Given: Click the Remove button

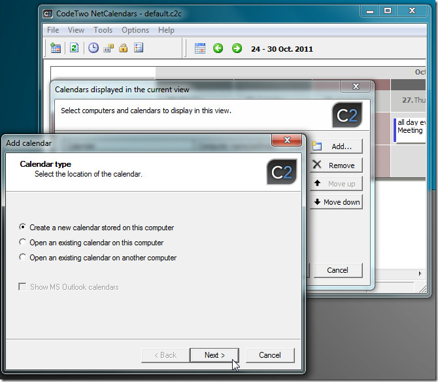Looking at the screenshot, I should coord(336,165).
